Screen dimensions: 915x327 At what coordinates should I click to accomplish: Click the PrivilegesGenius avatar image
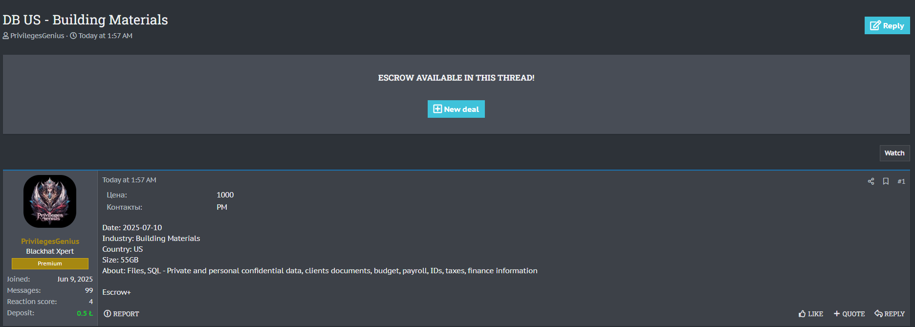tap(50, 201)
